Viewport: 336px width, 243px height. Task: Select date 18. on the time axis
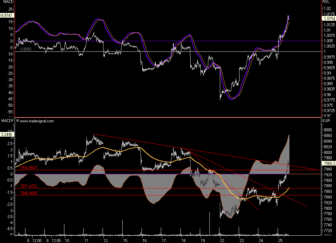click(x=183, y=240)
